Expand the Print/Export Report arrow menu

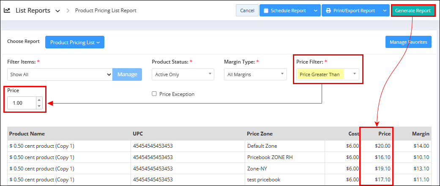click(x=385, y=11)
